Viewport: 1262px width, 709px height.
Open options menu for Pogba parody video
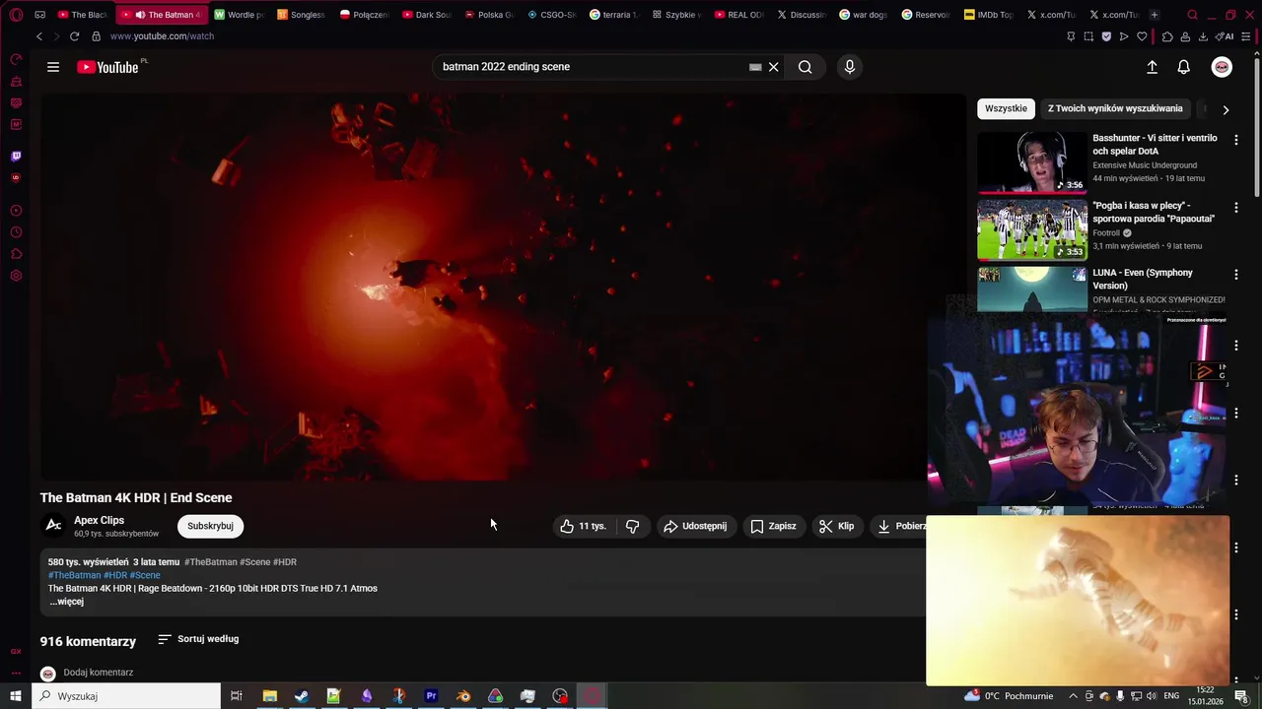click(x=1236, y=208)
